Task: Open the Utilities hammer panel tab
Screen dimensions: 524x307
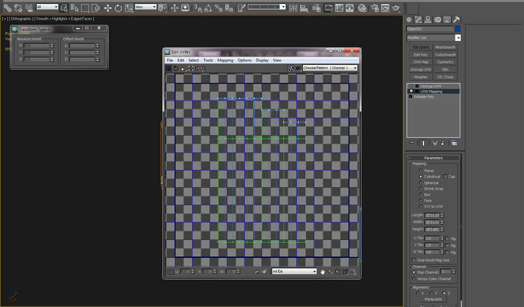Action: (x=456, y=20)
